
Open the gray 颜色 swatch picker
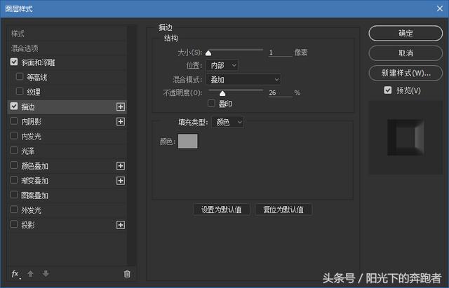pos(188,142)
